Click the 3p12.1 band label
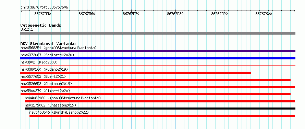Screen dimensions: 305x129 [27, 29]
